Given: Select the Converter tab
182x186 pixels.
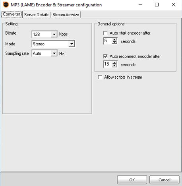Looking at the screenshot, I should 12,14.
